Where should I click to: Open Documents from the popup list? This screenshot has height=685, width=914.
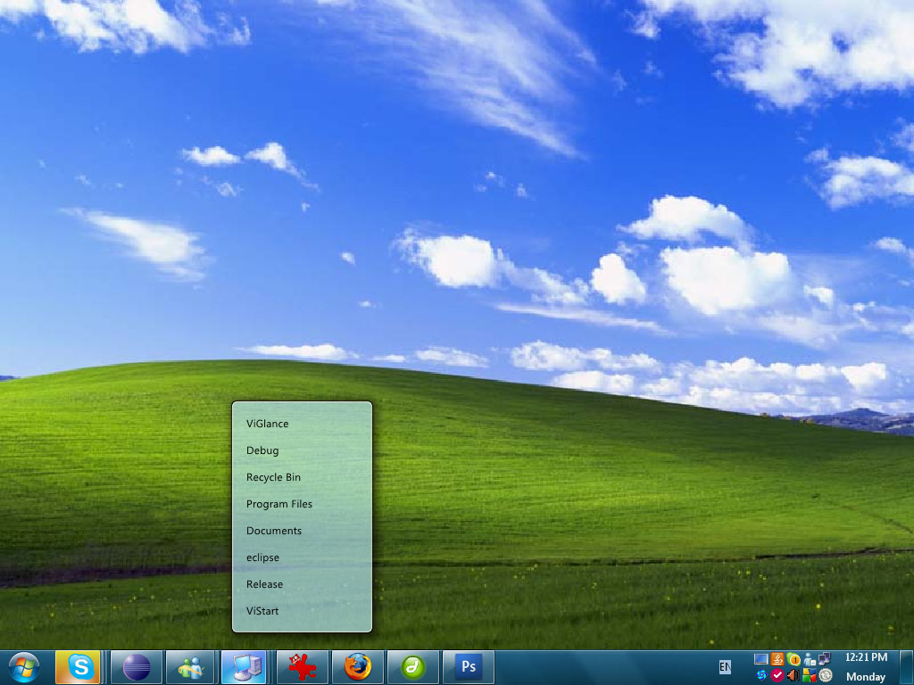tap(274, 531)
